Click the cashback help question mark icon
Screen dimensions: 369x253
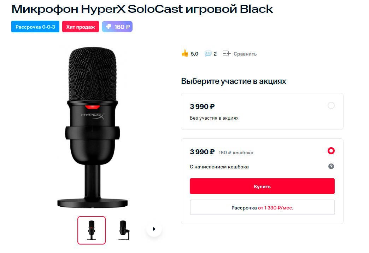pyautogui.click(x=331, y=166)
